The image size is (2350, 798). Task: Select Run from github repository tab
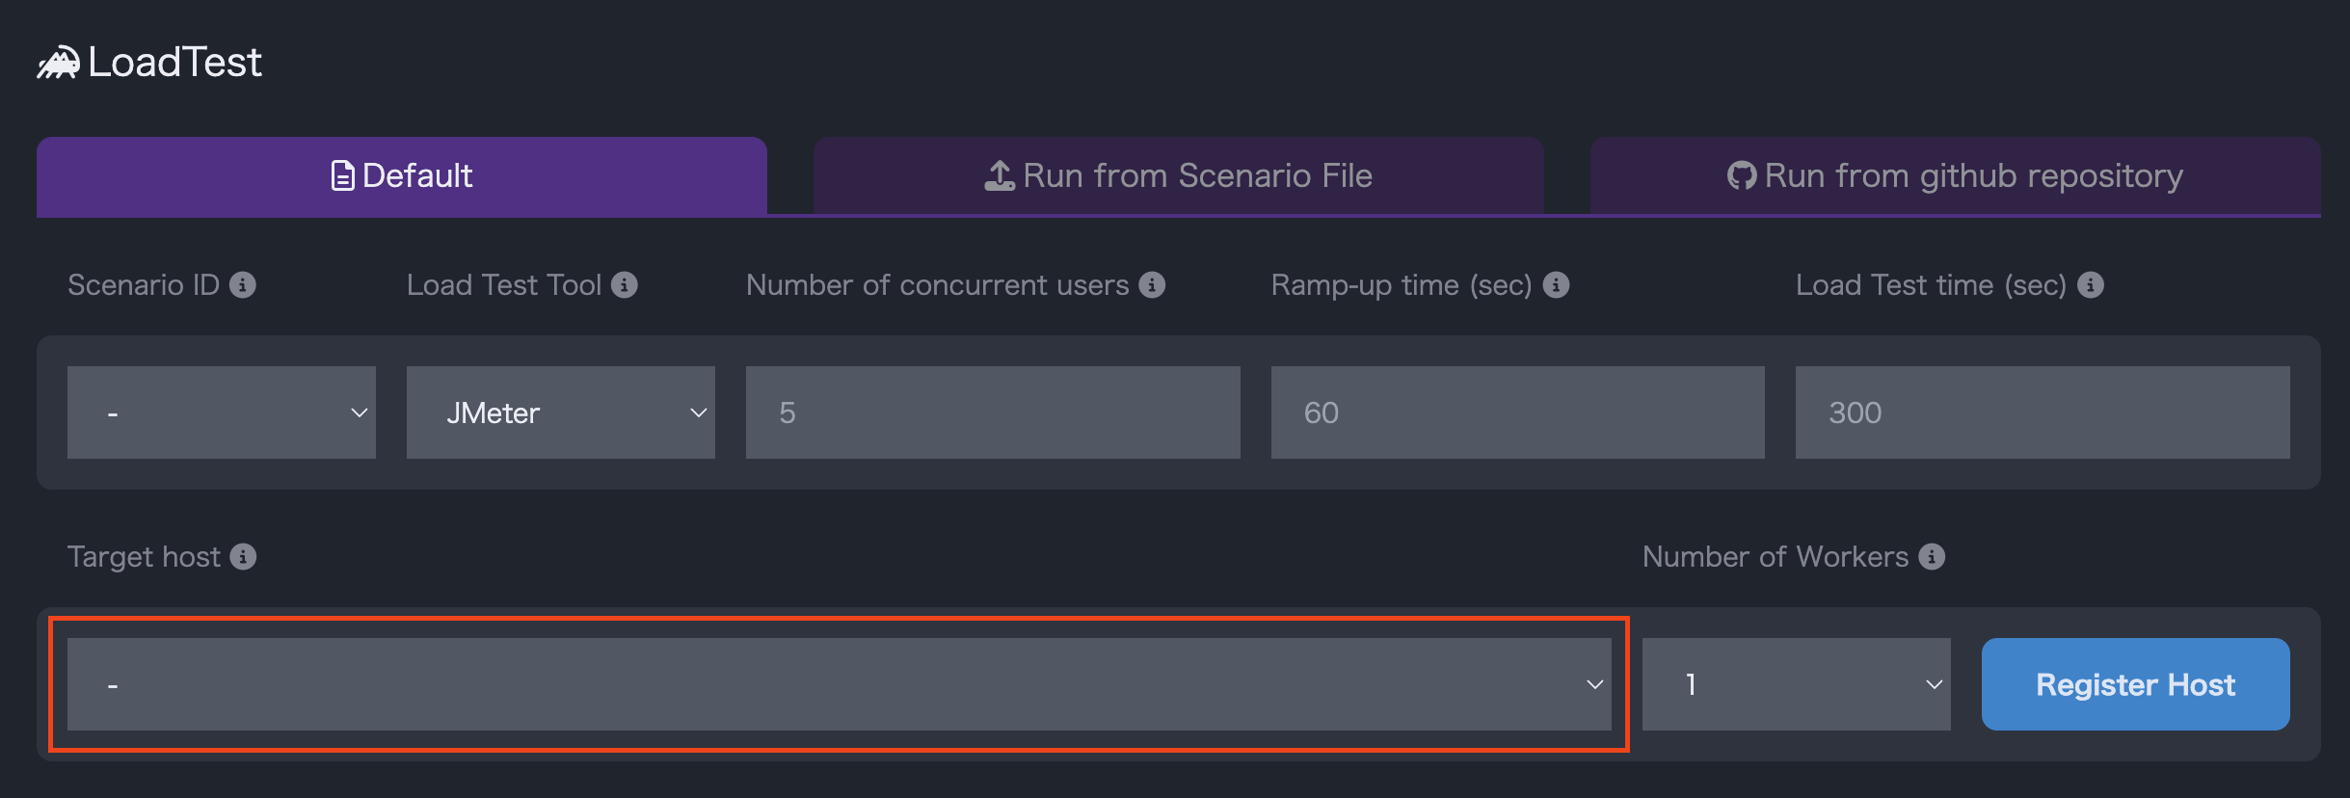[1955, 176]
